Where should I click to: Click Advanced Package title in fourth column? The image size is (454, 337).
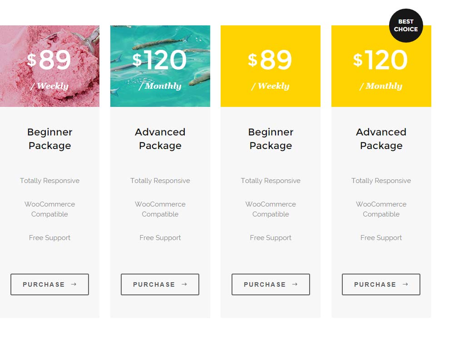click(x=381, y=139)
